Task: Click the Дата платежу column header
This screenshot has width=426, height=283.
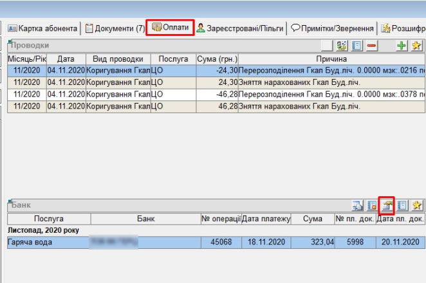Action: pos(263,219)
